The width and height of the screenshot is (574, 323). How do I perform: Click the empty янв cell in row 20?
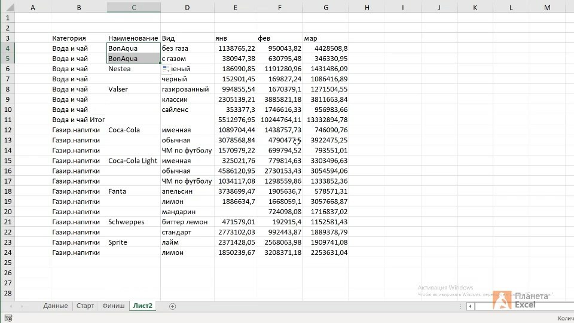236,212
